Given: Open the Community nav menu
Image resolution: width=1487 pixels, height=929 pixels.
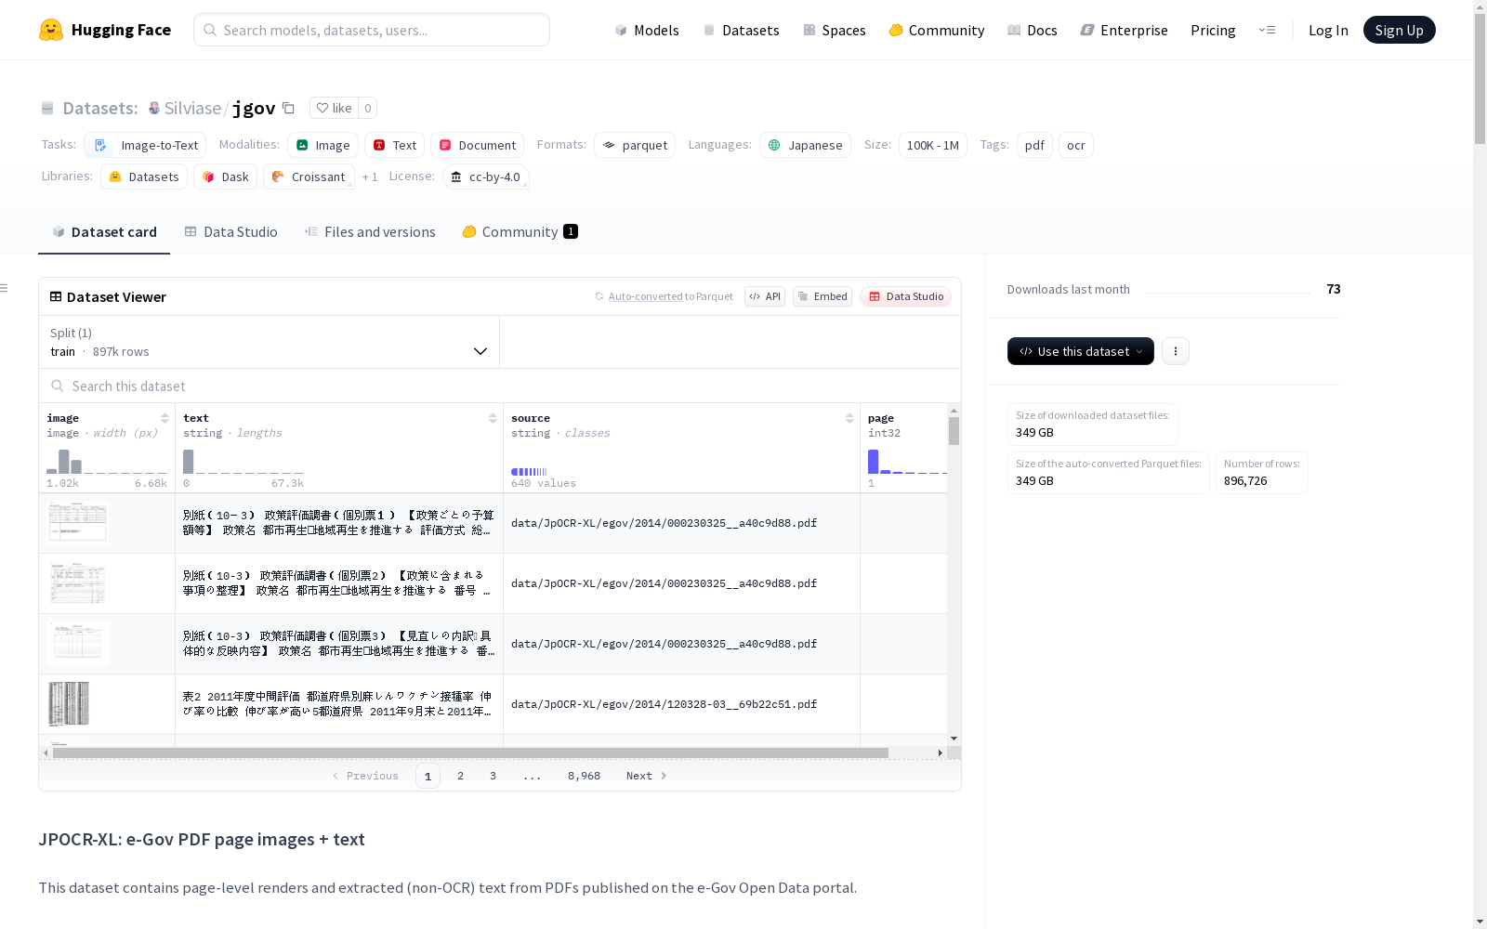Looking at the screenshot, I should [x=936, y=30].
